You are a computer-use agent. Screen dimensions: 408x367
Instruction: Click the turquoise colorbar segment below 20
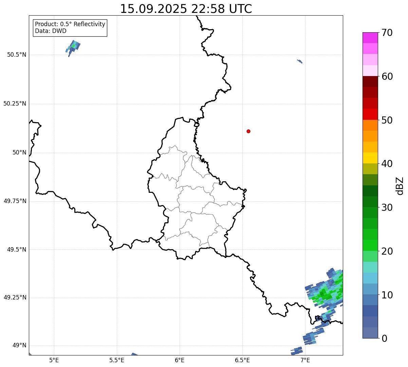tap(370, 267)
